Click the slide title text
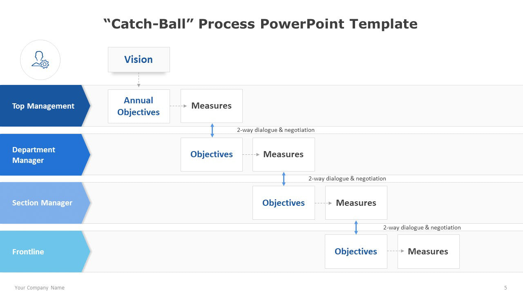Screen dimensions: 523x294 261,24
